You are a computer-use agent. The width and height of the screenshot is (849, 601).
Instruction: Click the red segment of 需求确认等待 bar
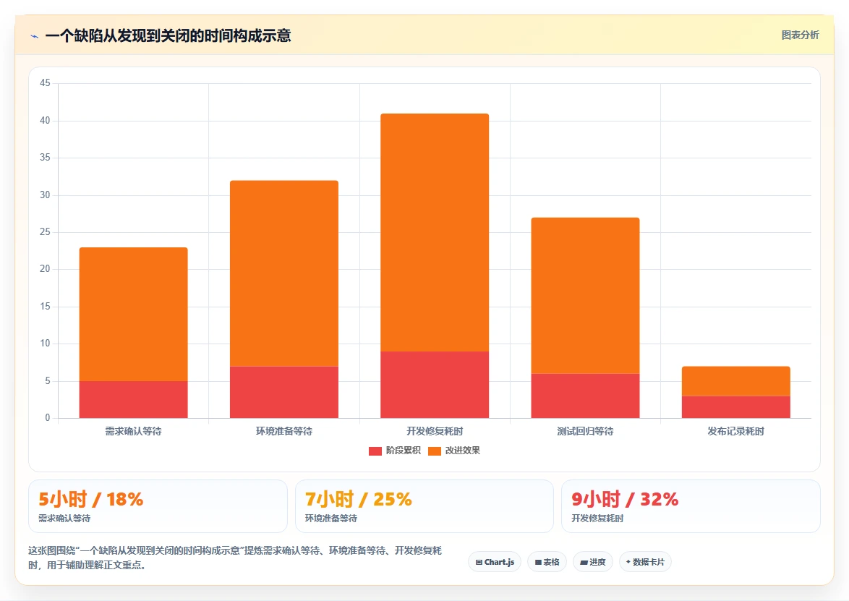[133, 400]
